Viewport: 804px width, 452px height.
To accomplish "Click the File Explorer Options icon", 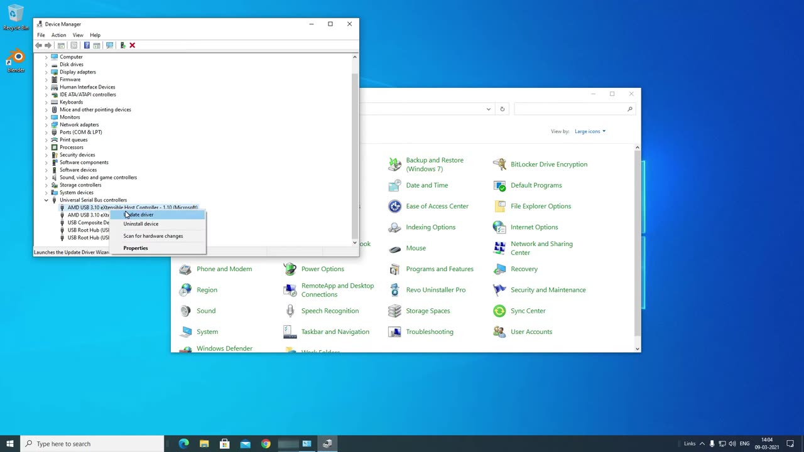I will pyautogui.click(x=499, y=206).
